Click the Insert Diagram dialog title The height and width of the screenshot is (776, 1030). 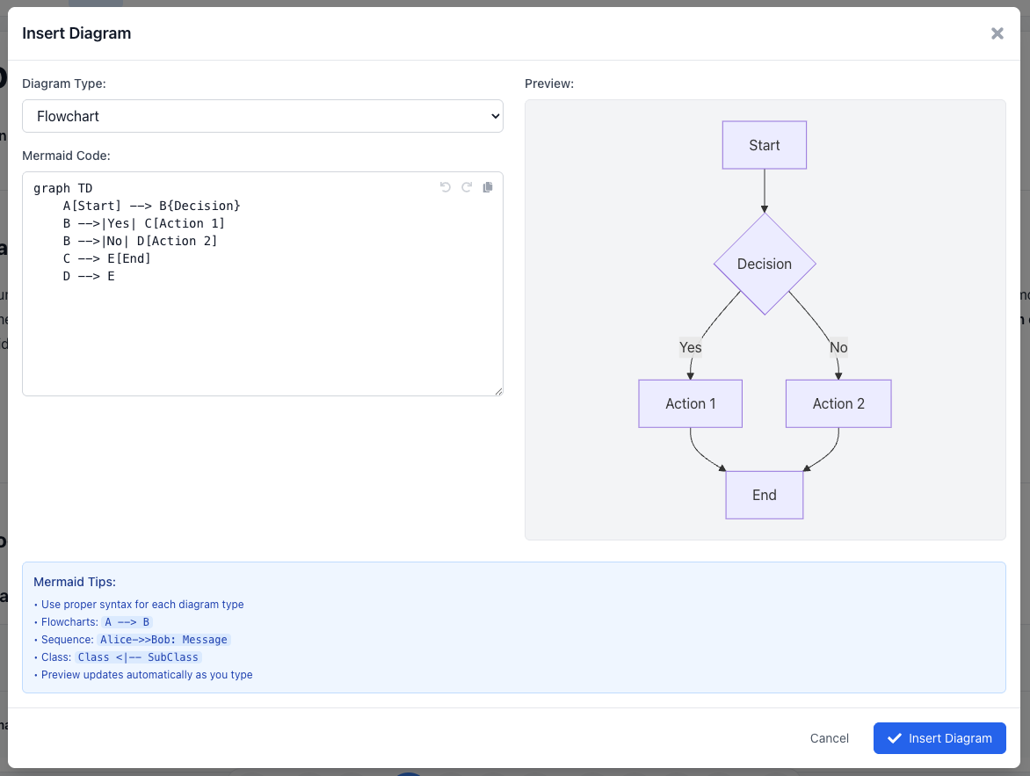click(76, 33)
